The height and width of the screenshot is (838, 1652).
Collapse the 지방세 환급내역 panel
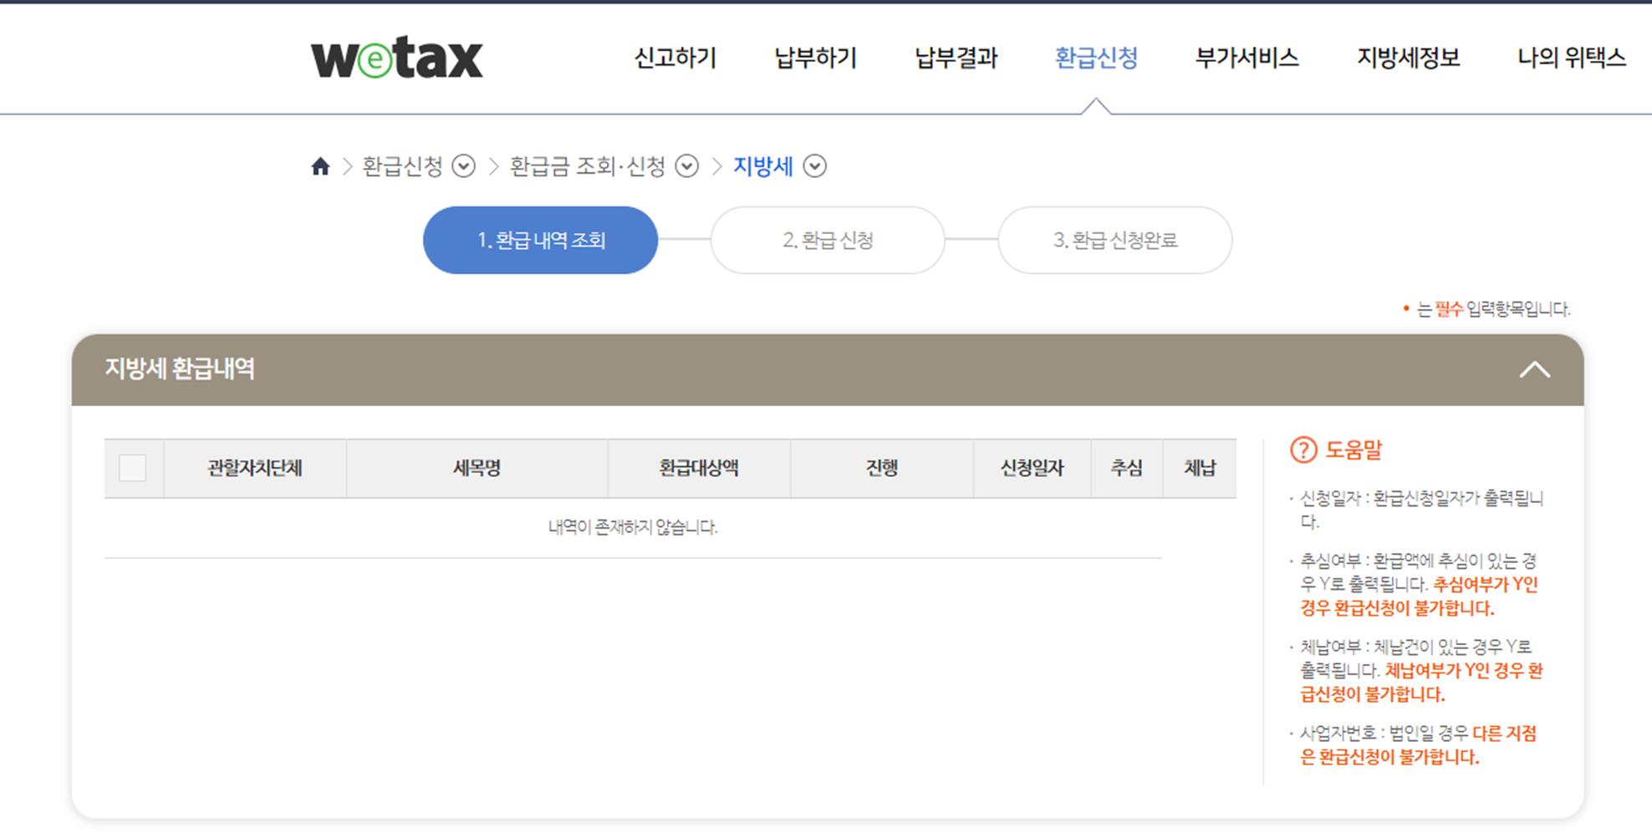click(x=1534, y=370)
